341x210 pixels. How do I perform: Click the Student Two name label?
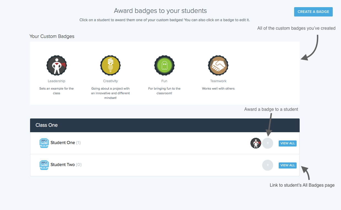63,165
